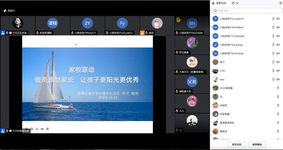Select the 父亲 participant video tile

(192, 82)
